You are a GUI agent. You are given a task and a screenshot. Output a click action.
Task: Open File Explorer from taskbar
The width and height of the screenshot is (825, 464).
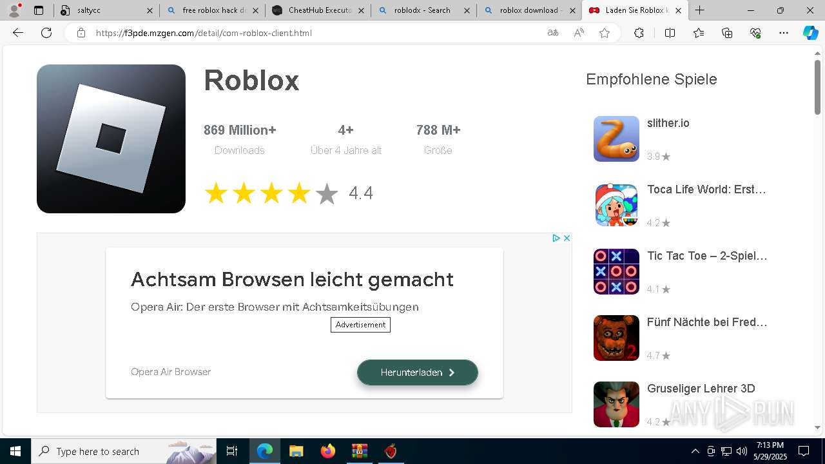296,451
